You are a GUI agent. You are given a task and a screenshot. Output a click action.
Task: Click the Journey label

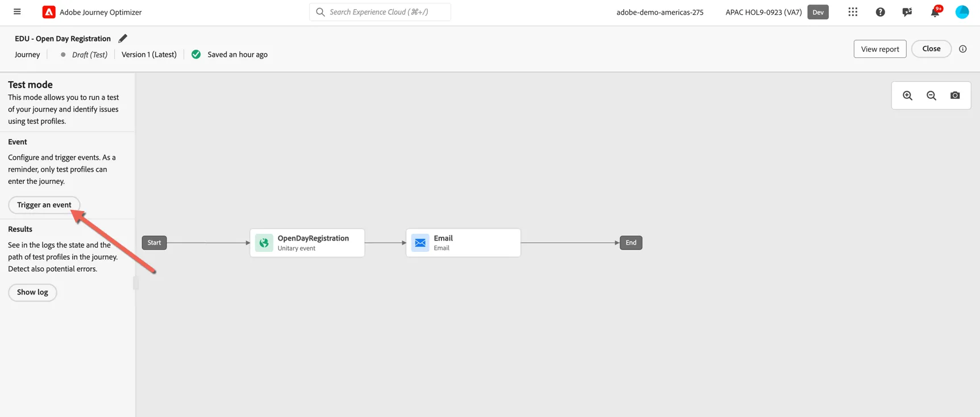27,54
